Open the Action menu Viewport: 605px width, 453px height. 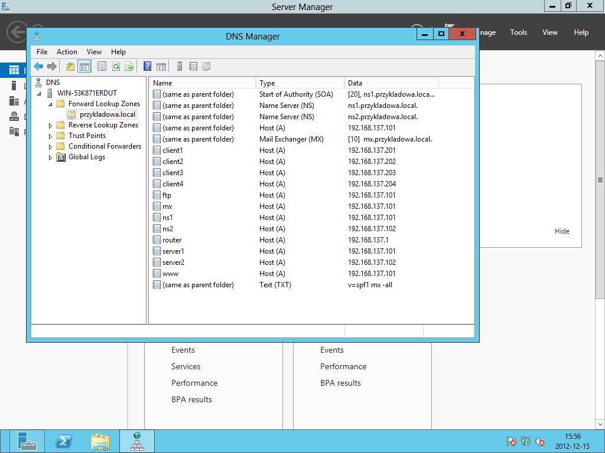coord(67,52)
